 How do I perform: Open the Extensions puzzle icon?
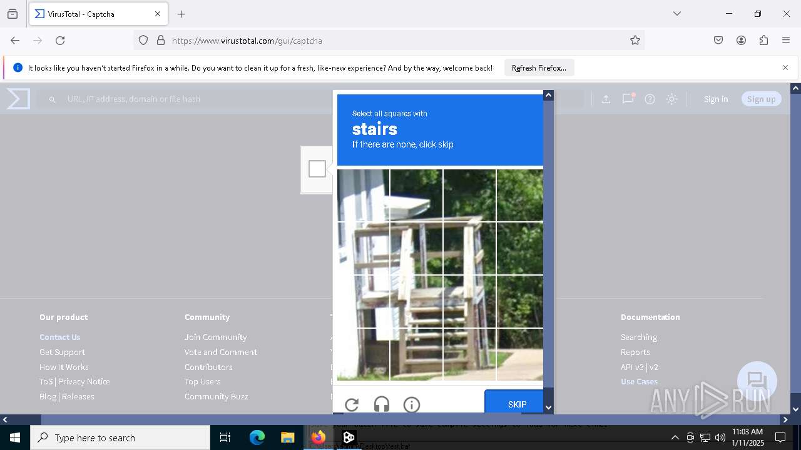763,40
